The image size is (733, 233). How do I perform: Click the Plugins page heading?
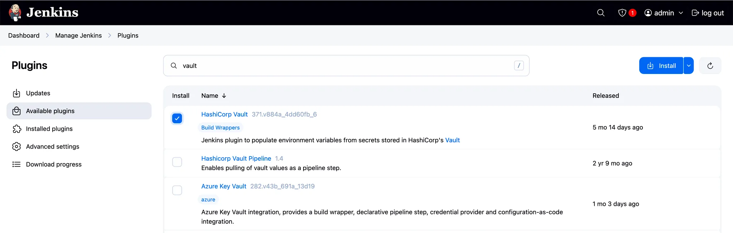(x=29, y=65)
